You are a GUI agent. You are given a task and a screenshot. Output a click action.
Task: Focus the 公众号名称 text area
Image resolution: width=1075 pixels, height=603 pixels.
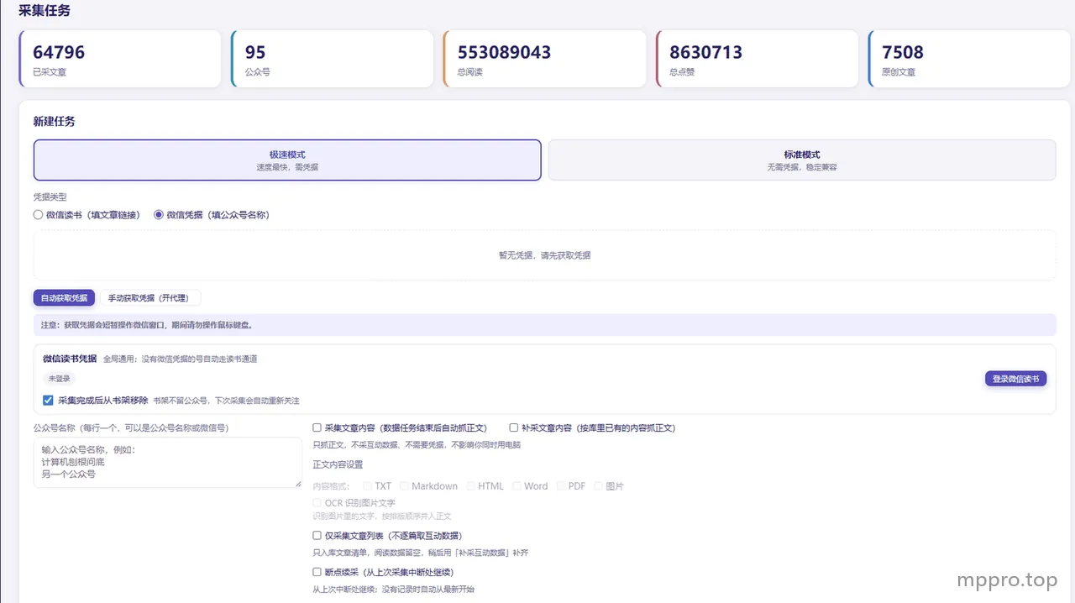click(168, 462)
